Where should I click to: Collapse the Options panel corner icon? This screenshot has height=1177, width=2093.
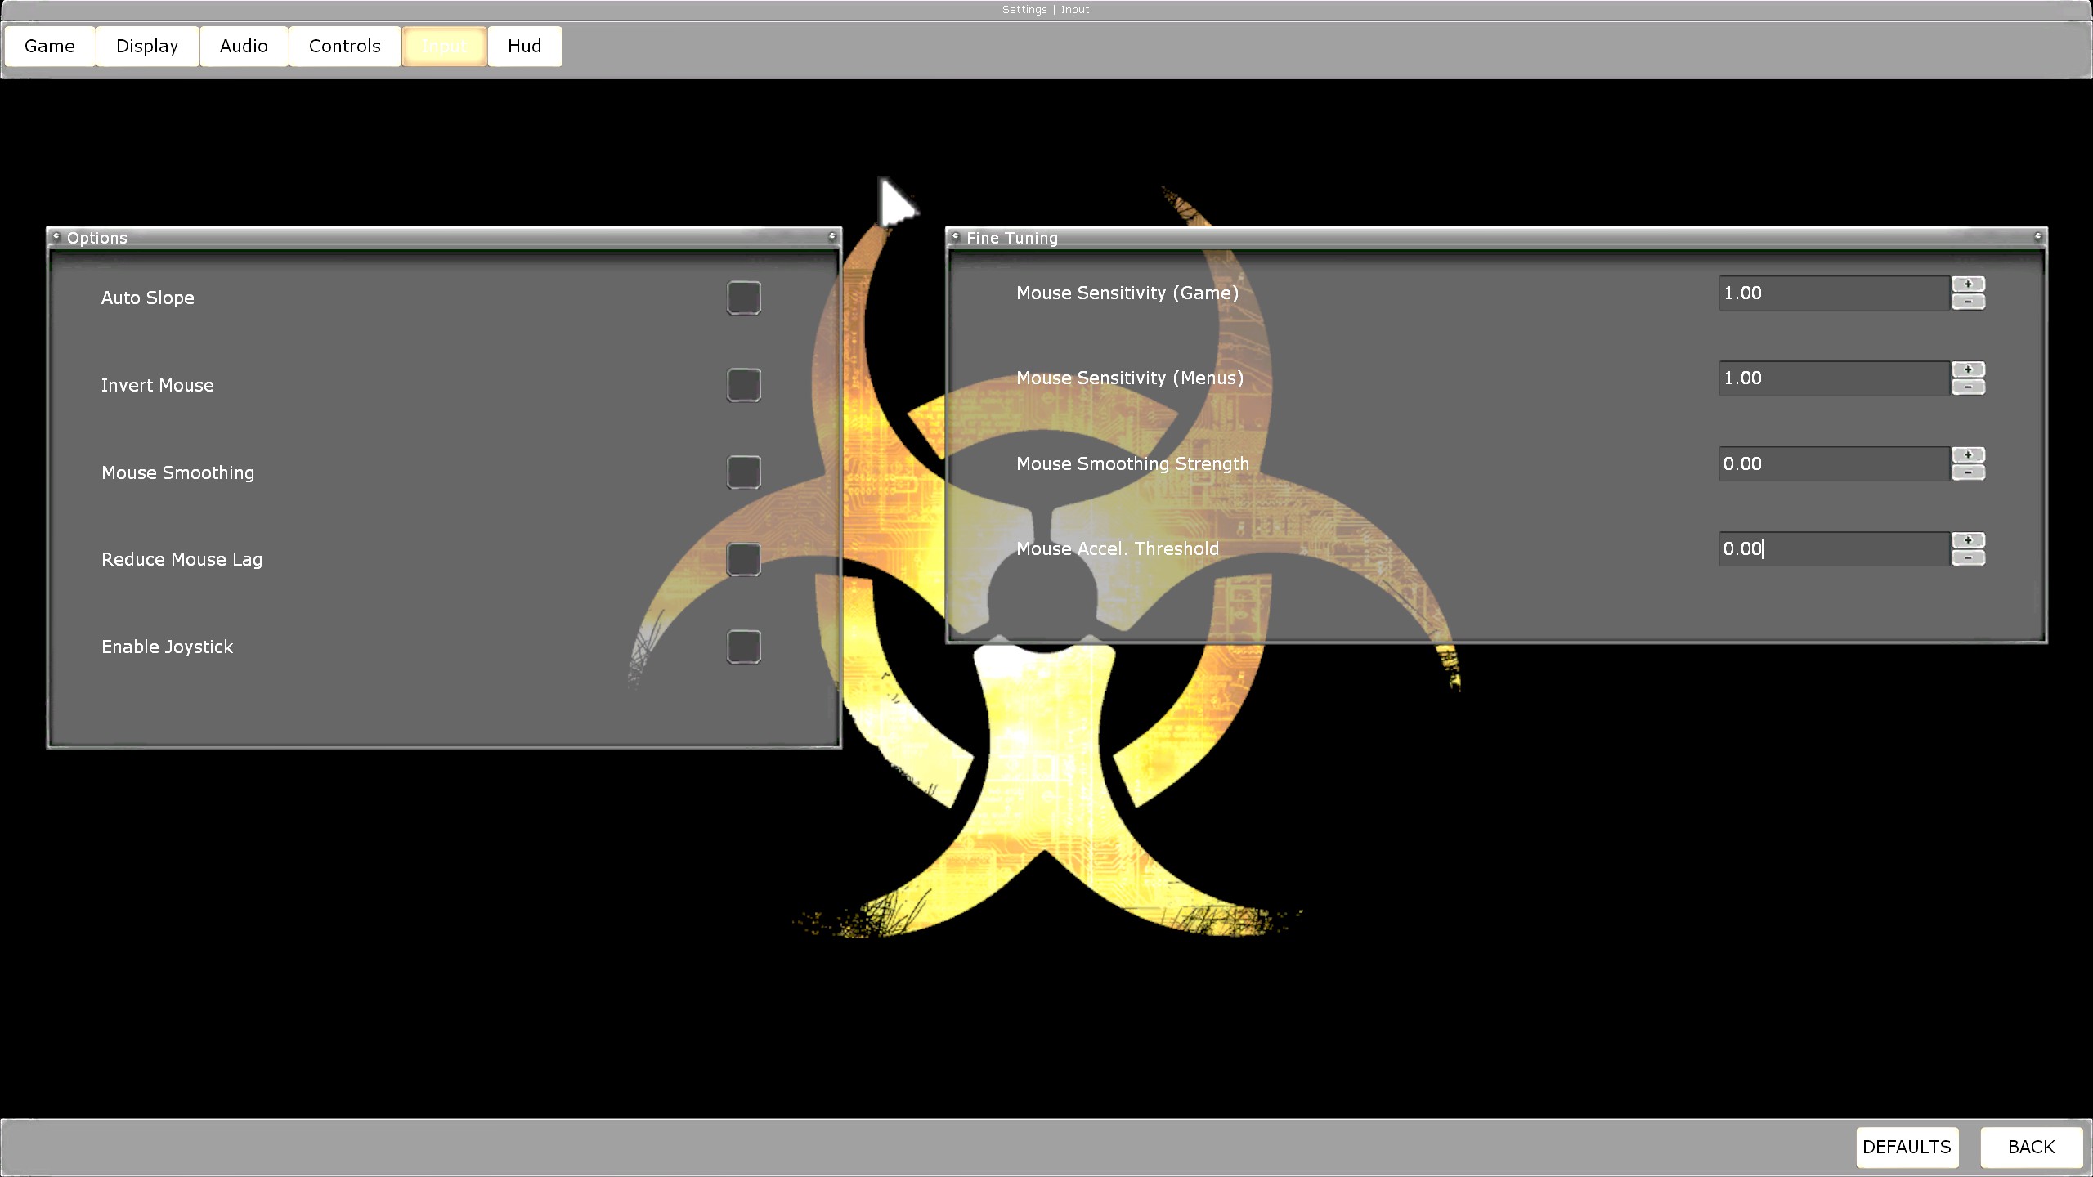832,236
